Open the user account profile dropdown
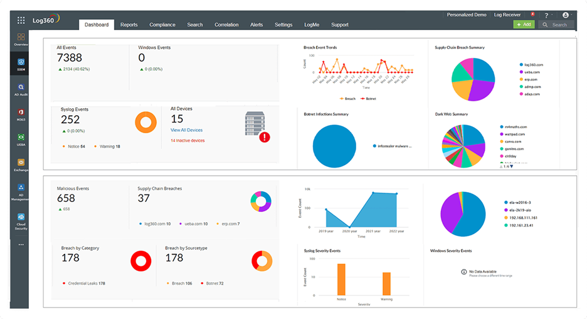 coord(566,15)
